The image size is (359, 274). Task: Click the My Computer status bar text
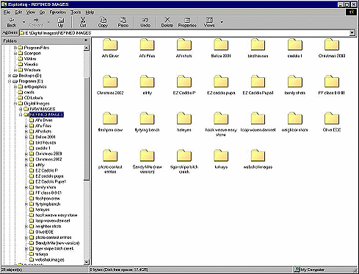click(x=313, y=270)
